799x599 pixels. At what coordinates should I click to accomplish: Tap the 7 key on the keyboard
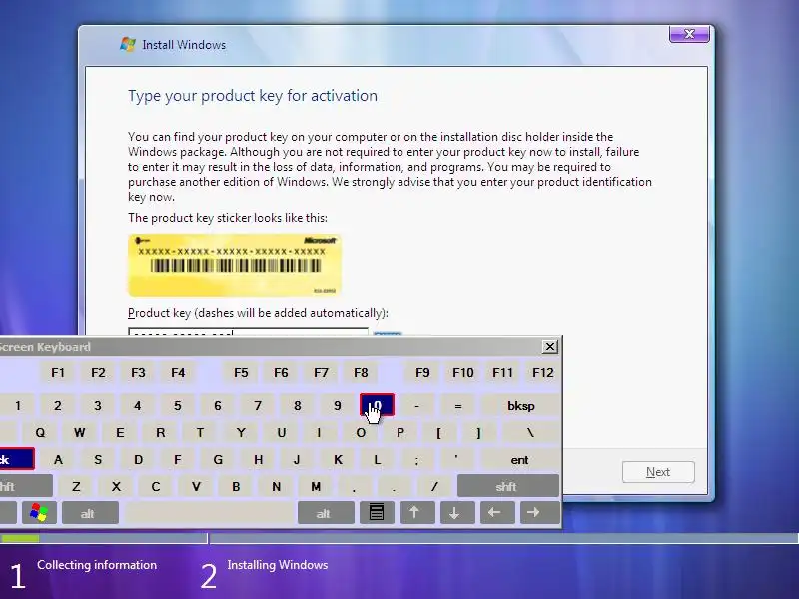point(258,406)
